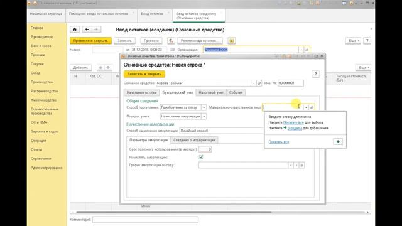Open the Основное средство record via link icon
The height and width of the screenshot is (226, 402).
[x=259, y=83]
